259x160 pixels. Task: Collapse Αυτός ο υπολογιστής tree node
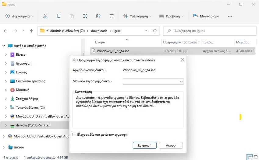pyautogui.click(x=4, y=46)
